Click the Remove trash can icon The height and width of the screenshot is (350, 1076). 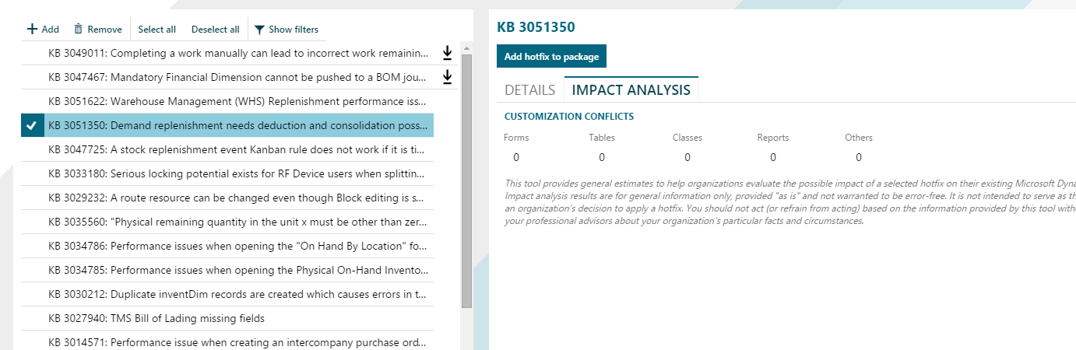pyautogui.click(x=78, y=30)
